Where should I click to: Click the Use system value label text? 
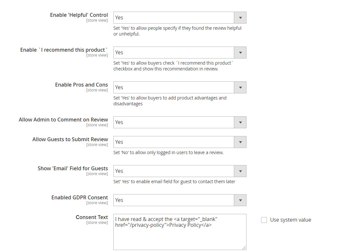pos(291,220)
